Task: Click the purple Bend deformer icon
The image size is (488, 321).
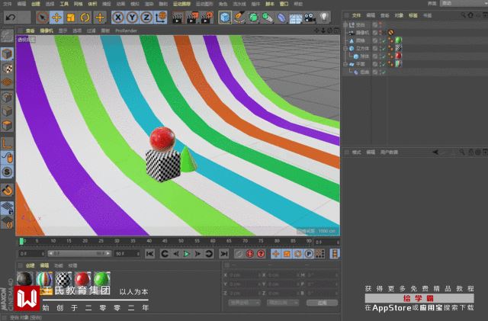Action: pyautogui.click(x=281, y=18)
